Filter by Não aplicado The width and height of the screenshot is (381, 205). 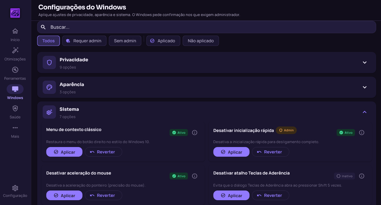pos(201,41)
